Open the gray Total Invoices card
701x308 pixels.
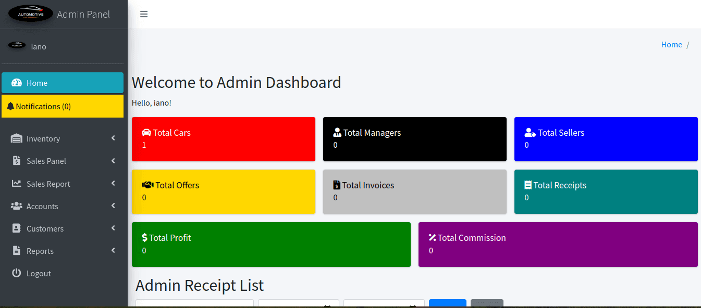pyautogui.click(x=415, y=191)
